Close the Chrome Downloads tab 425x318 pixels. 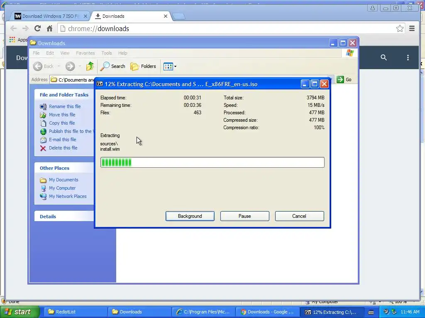166,16
